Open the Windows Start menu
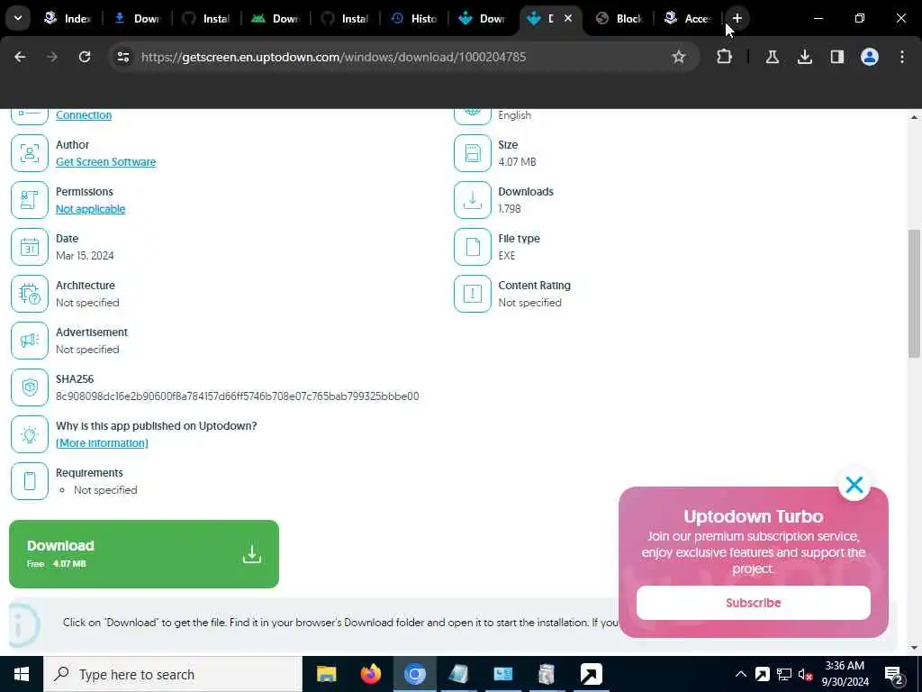Screen dimensions: 922x692 22,674
